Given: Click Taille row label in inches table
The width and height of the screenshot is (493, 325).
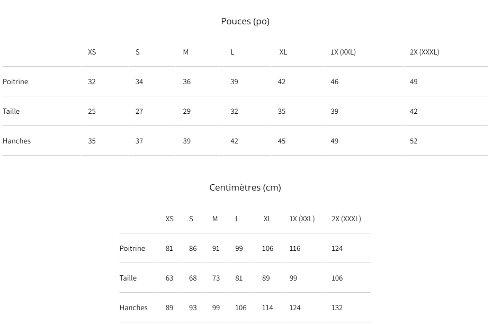Looking at the screenshot, I should point(11,111).
